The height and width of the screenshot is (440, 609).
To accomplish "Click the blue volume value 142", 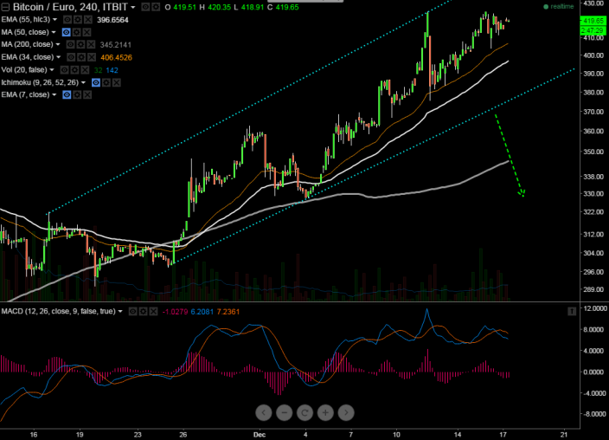I will pos(112,70).
